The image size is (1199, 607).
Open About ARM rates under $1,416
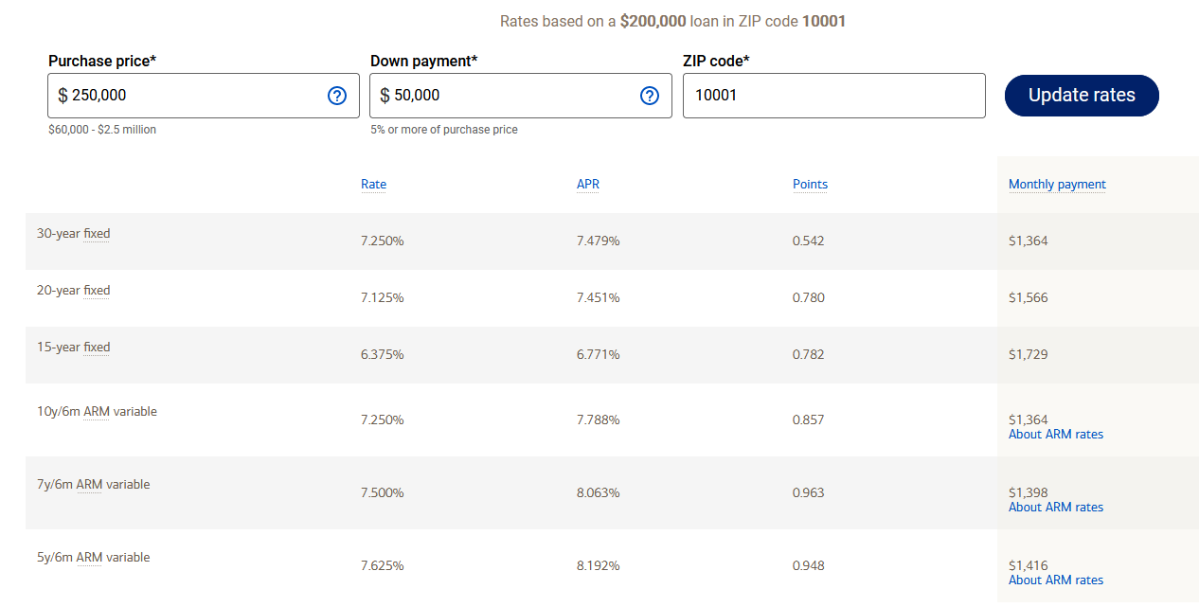pos(1055,580)
